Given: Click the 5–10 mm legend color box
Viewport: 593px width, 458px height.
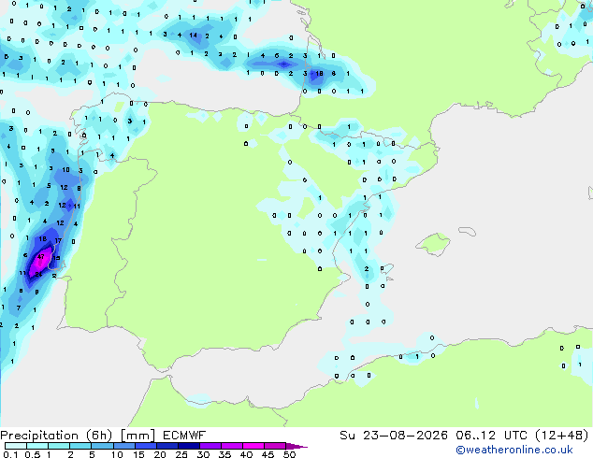Looking at the screenshot, I should coord(102,446).
